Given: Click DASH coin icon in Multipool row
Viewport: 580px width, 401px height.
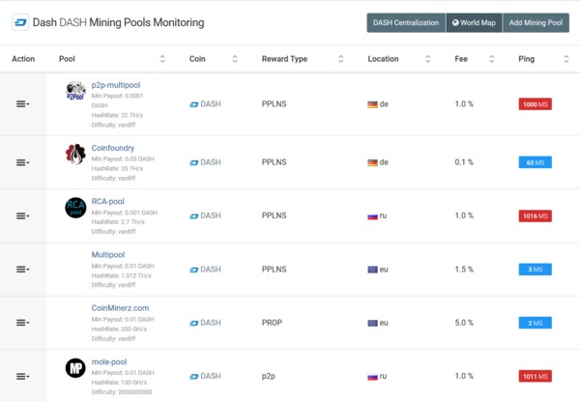Looking at the screenshot, I should (194, 270).
